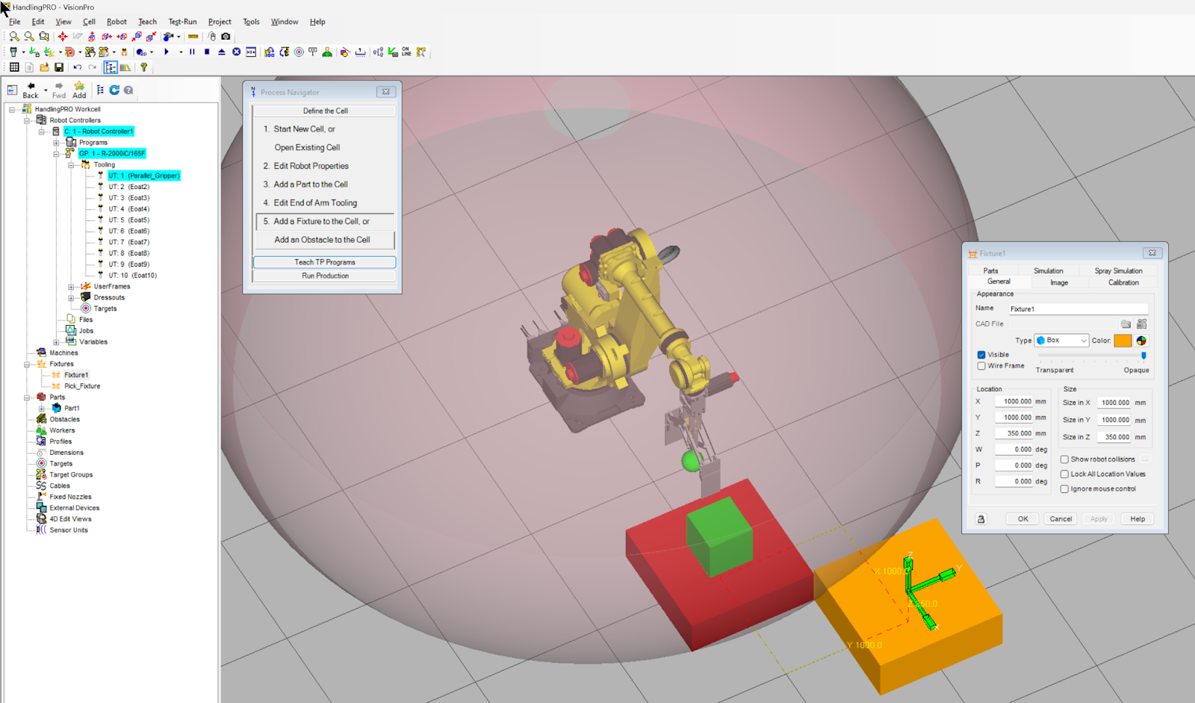Expand the Dressouts tree node
The height and width of the screenshot is (703, 1195).
coord(71,297)
